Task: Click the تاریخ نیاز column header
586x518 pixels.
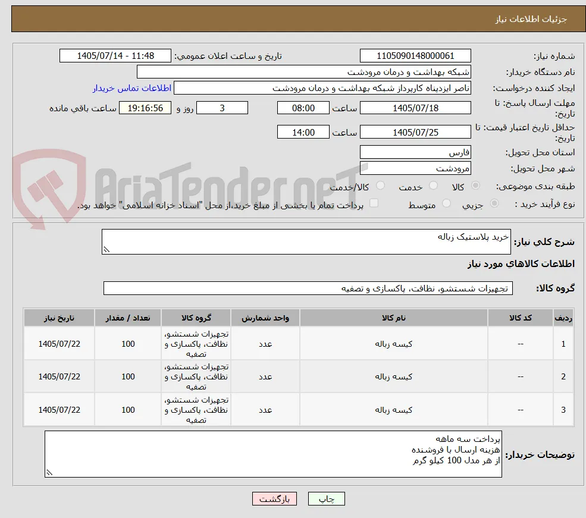Action: tap(59, 318)
